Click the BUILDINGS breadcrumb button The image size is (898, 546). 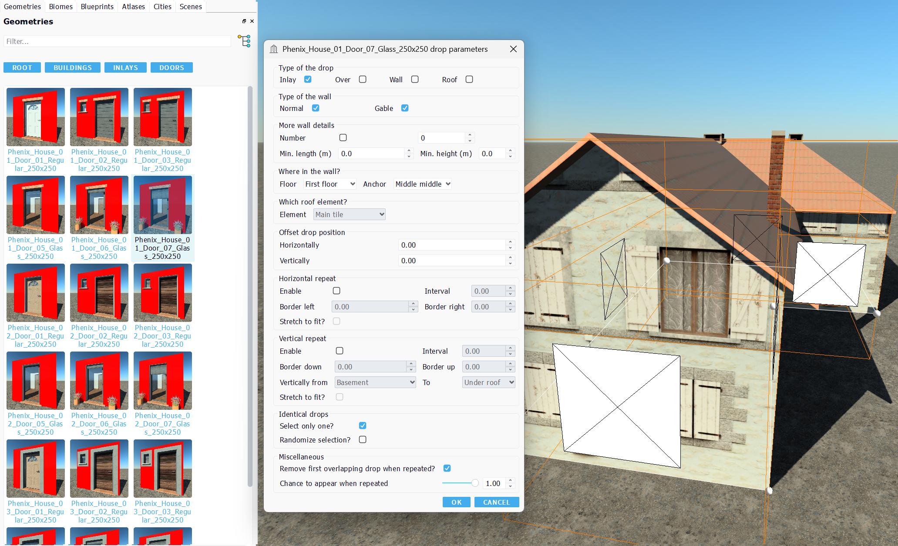tap(73, 67)
